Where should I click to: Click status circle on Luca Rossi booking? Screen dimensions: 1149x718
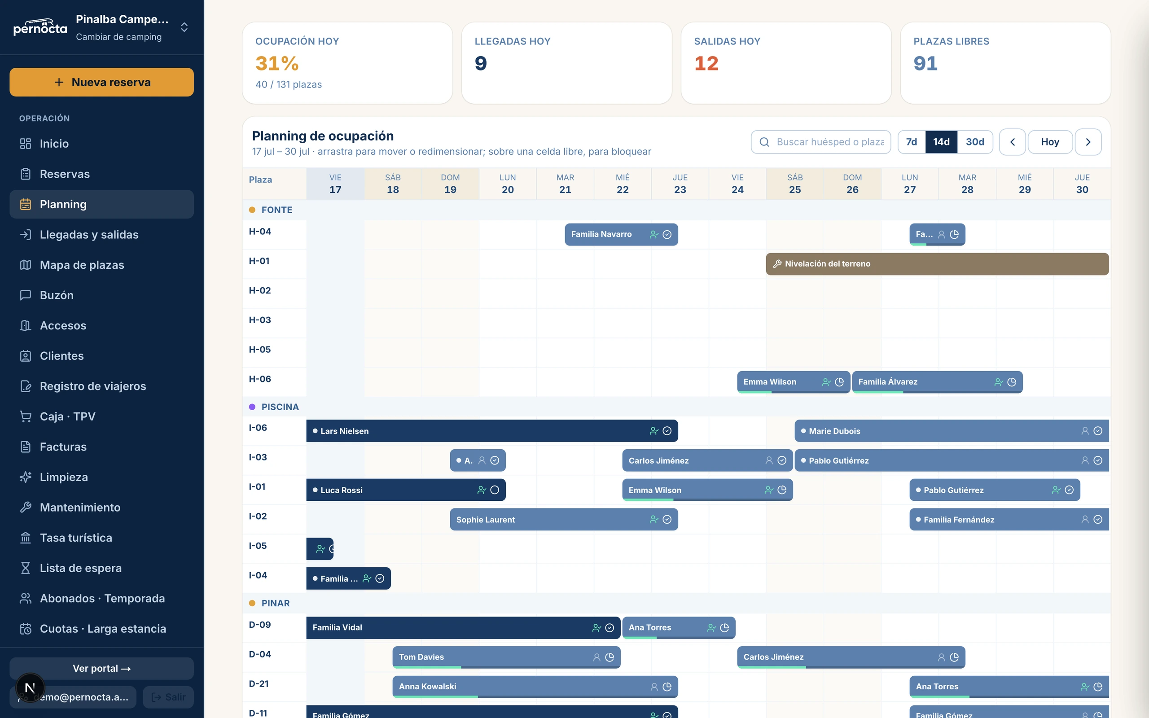(494, 490)
